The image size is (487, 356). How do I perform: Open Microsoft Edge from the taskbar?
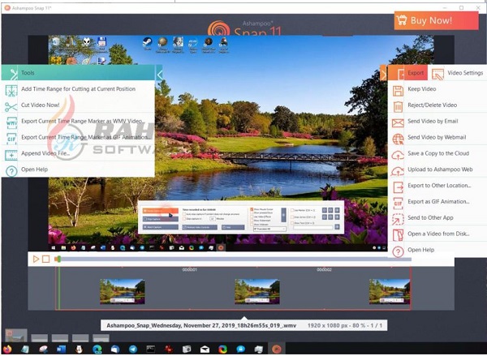pyautogui.click(x=97, y=350)
